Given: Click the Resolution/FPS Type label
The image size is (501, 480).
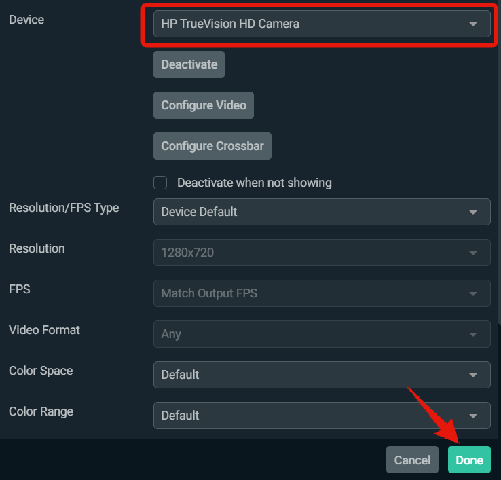Looking at the screenshot, I should [64, 208].
